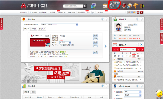Expand the 快捷菜单 side tab
Viewport: 163px width, 99px height.
[x=161, y=24]
